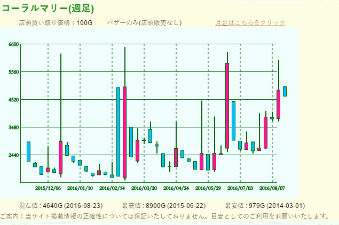Click the date label 2016/01/10
Viewport: 339px width, 225px height.
(x=80, y=188)
